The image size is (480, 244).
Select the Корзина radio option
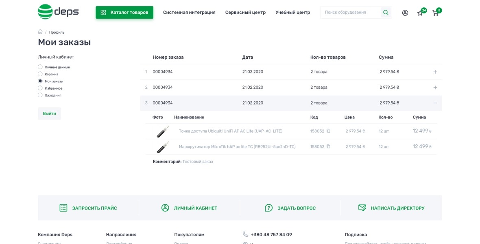point(40,74)
